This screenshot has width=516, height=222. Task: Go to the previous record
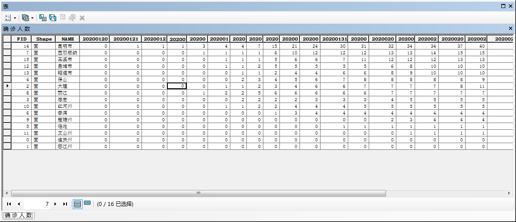click(x=19, y=204)
